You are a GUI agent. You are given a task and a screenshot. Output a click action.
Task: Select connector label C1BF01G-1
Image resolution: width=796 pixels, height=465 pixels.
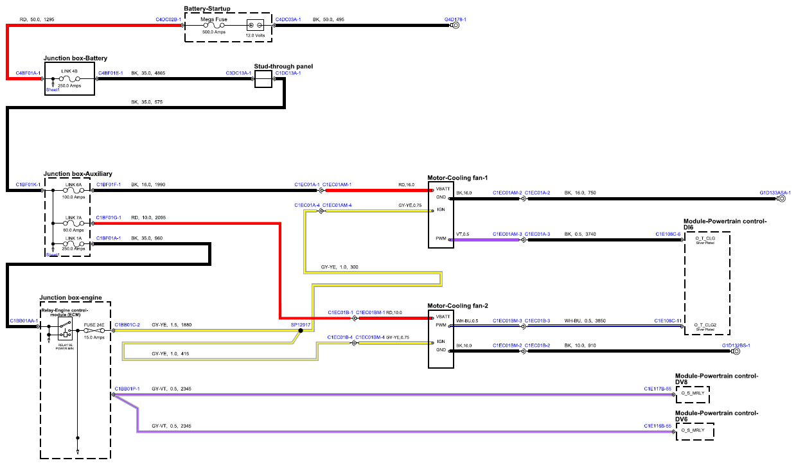[x=109, y=218]
